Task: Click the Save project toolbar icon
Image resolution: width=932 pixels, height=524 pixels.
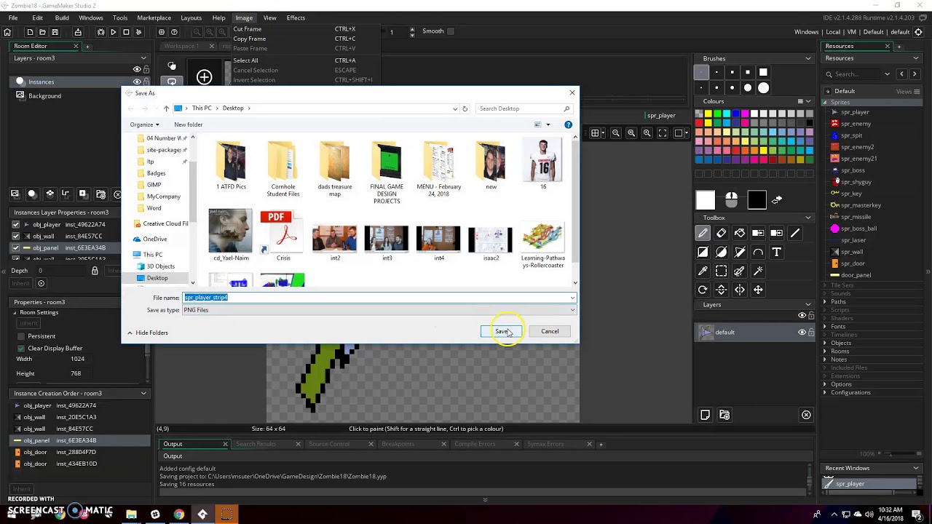Action: pos(55,32)
